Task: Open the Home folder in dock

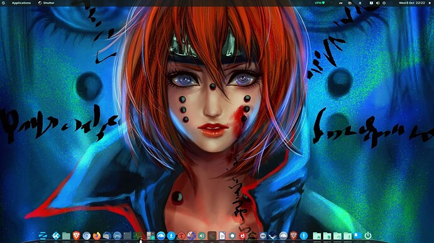Action: pyautogui.click(x=317, y=236)
